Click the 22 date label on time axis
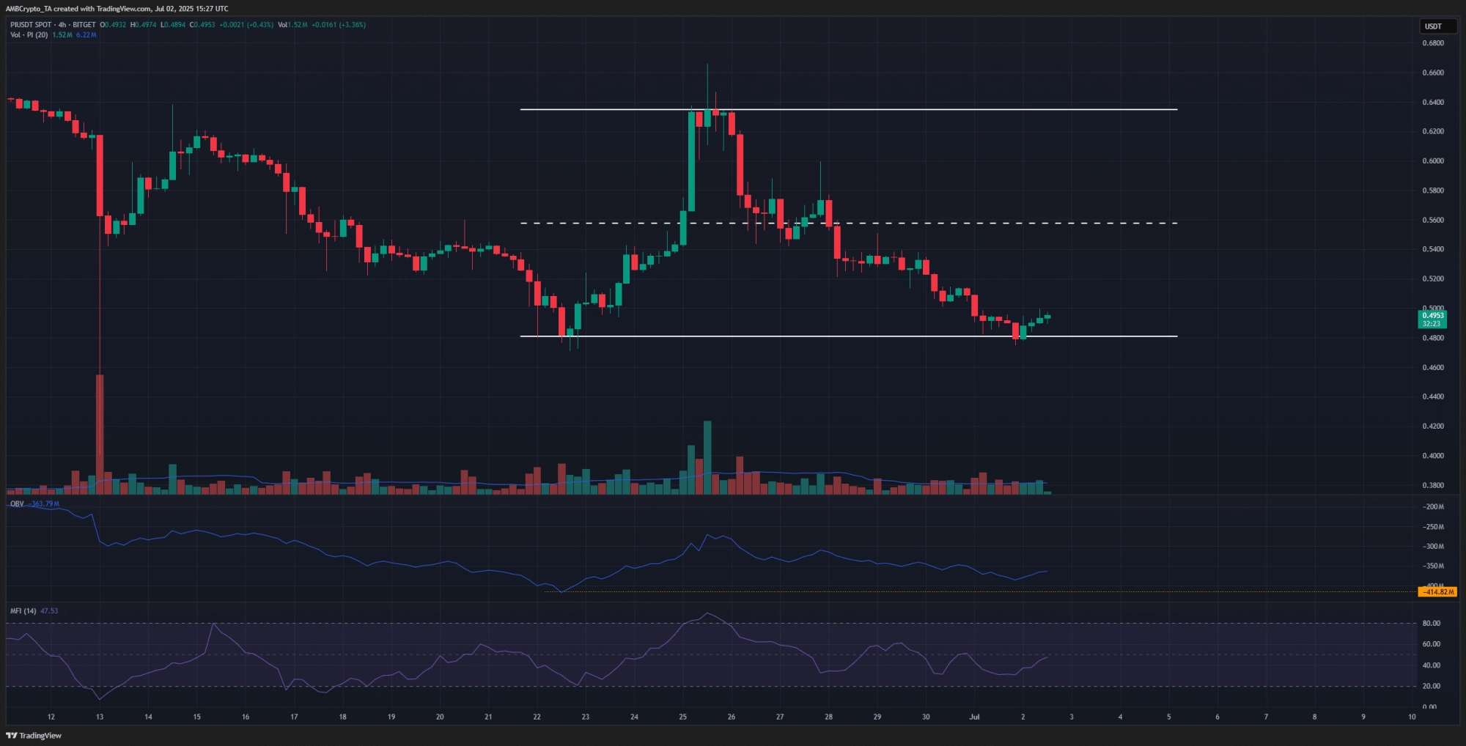 (x=537, y=717)
